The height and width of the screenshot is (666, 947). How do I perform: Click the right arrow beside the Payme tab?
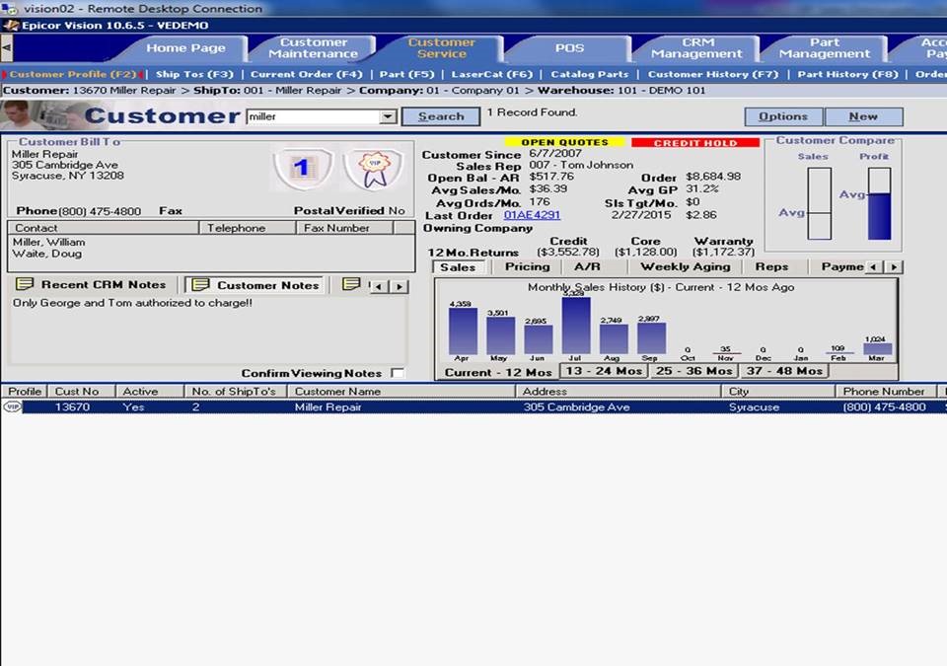pyautogui.click(x=896, y=266)
